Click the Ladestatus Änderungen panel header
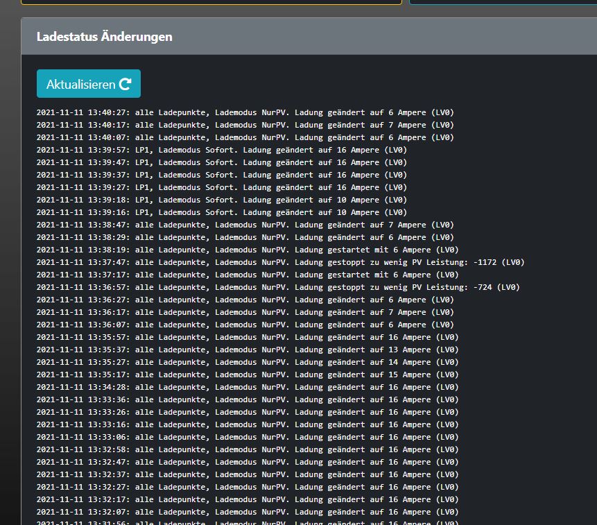 pyautogui.click(x=104, y=37)
